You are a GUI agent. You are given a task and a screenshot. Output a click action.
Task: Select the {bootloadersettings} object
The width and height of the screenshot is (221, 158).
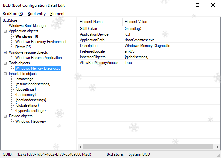pyautogui.click(x=31, y=100)
